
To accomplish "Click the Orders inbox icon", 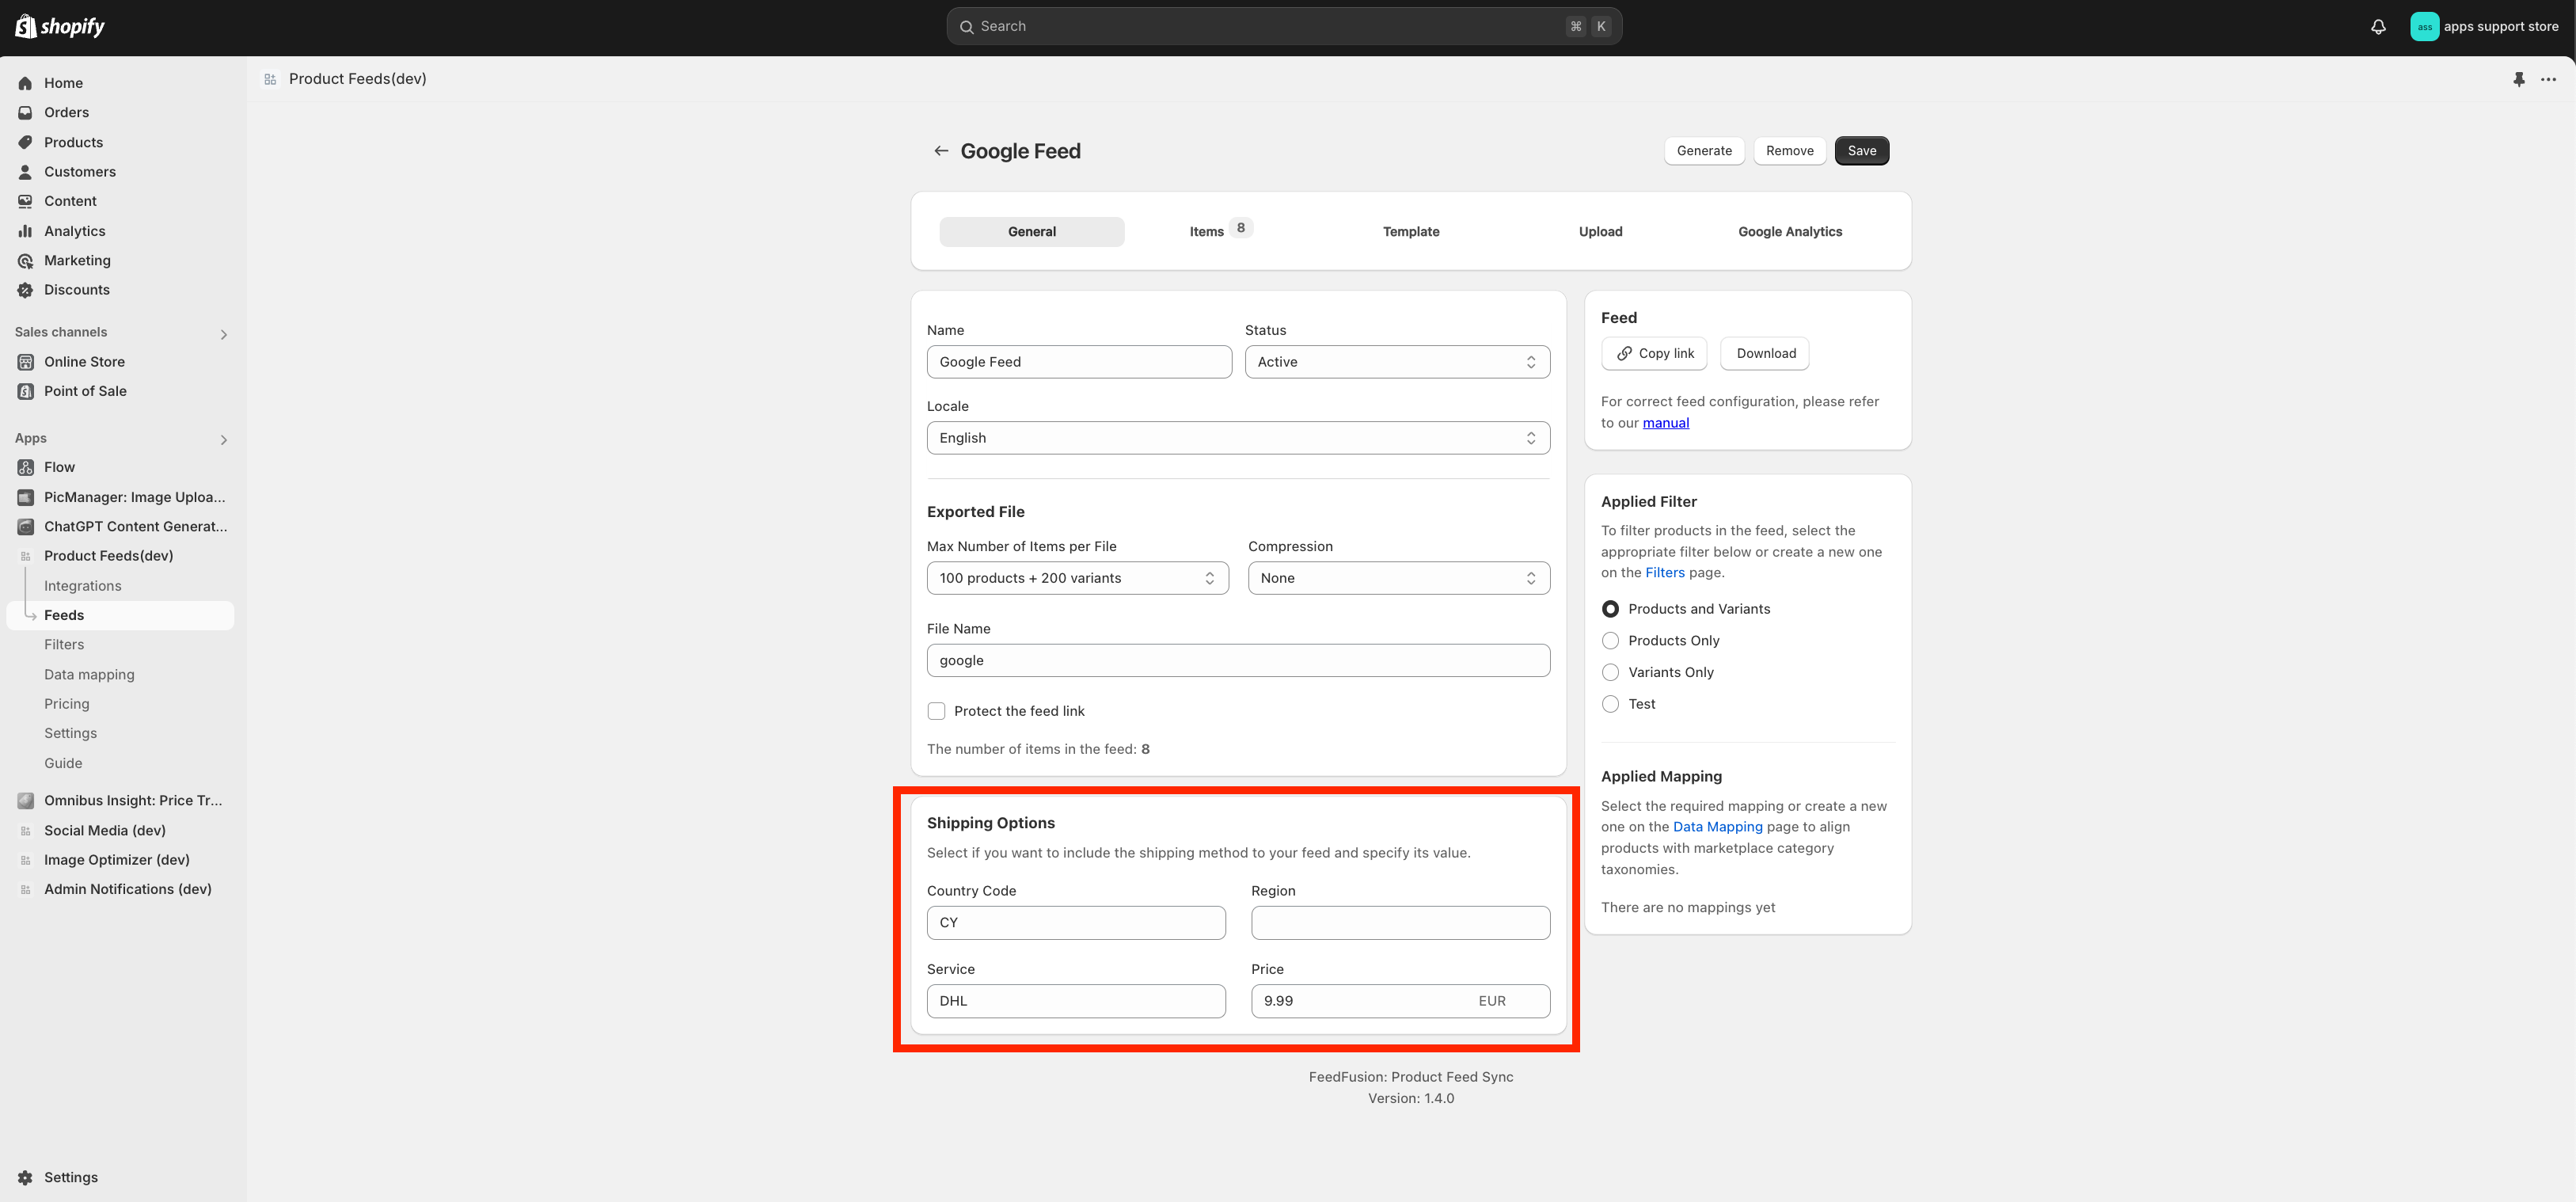I will point(25,113).
